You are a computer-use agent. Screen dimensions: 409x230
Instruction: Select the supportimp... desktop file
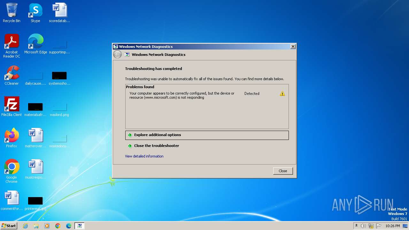click(59, 47)
